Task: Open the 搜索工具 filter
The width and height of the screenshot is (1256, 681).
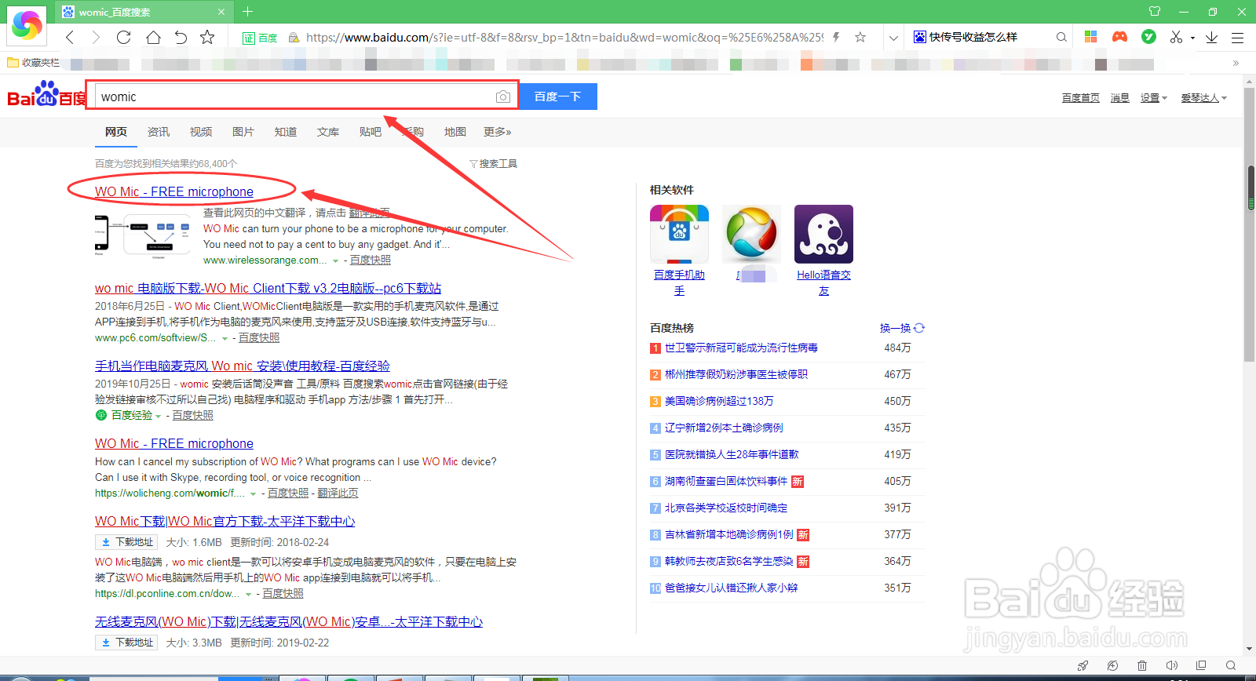Action: pos(494,164)
